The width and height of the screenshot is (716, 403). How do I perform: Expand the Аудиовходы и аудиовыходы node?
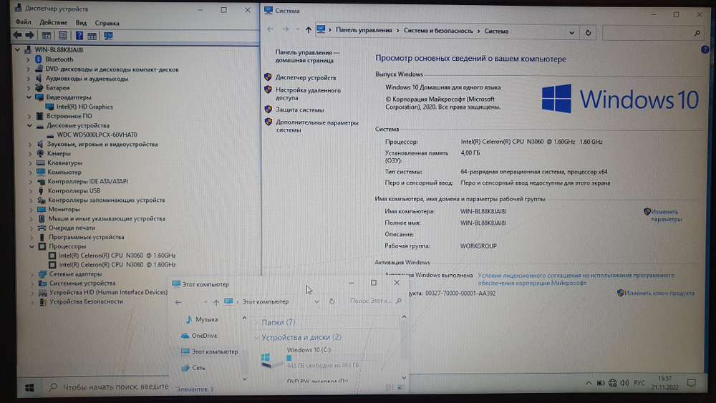(29, 79)
